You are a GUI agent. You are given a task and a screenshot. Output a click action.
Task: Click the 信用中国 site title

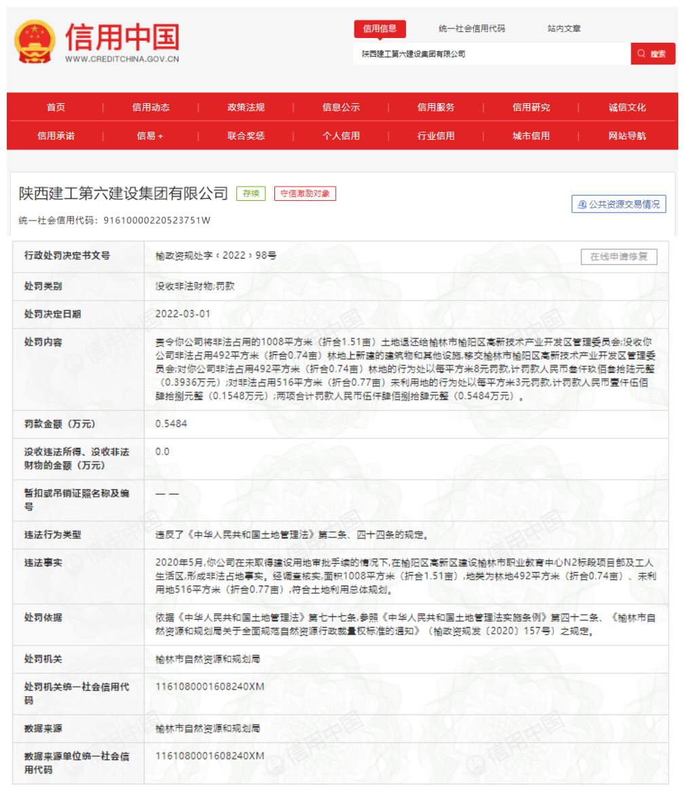122,37
